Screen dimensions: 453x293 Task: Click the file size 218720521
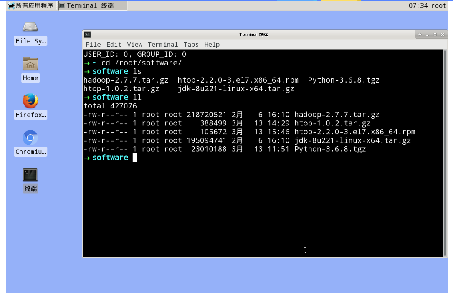(x=207, y=115)
